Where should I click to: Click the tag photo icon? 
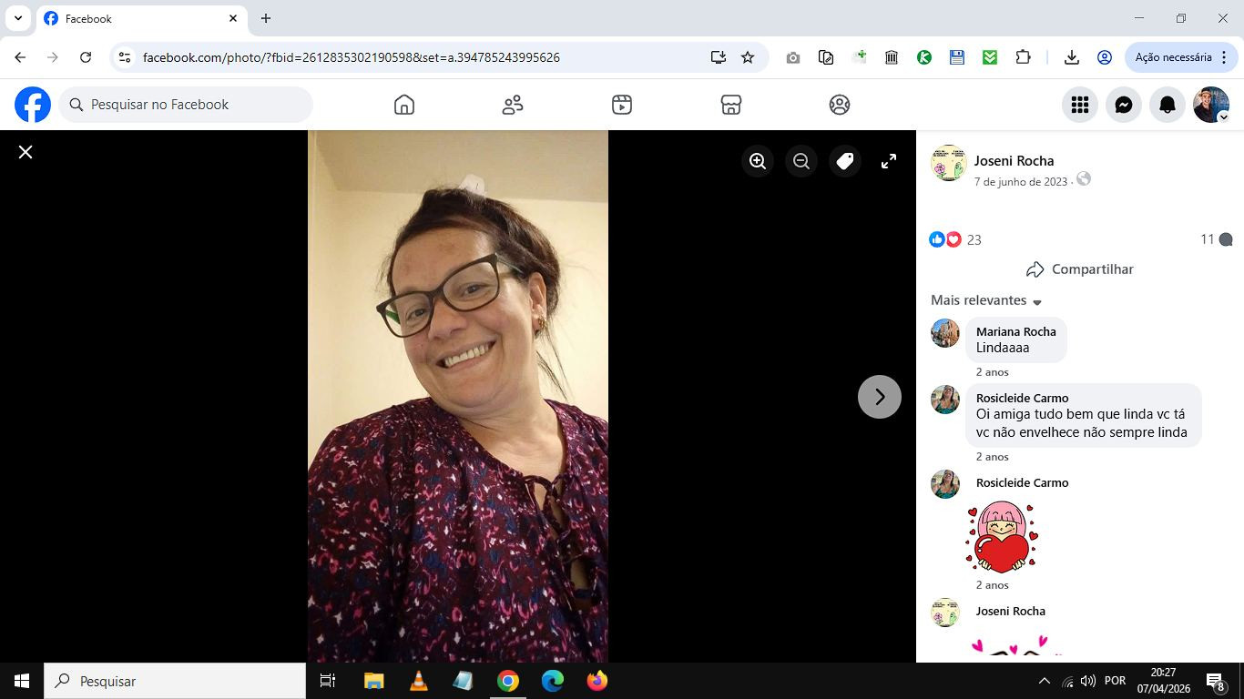845,161
